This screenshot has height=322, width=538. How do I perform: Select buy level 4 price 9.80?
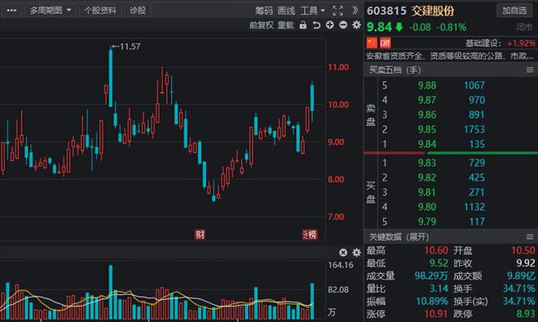(427, 207)
